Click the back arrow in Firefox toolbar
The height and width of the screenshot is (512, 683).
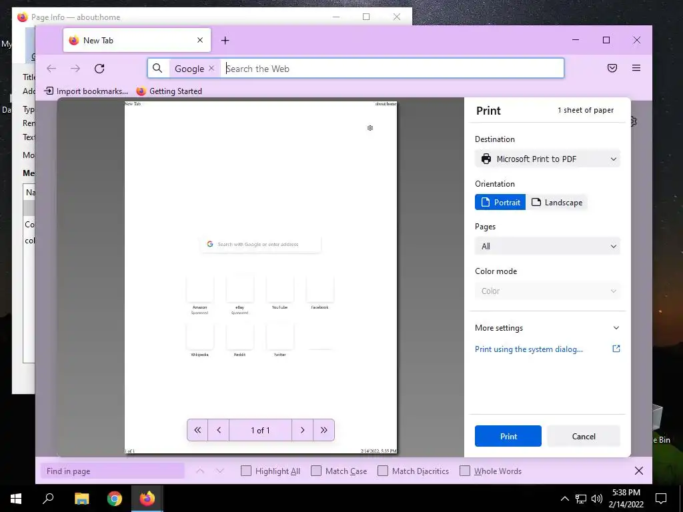point(51,69)
